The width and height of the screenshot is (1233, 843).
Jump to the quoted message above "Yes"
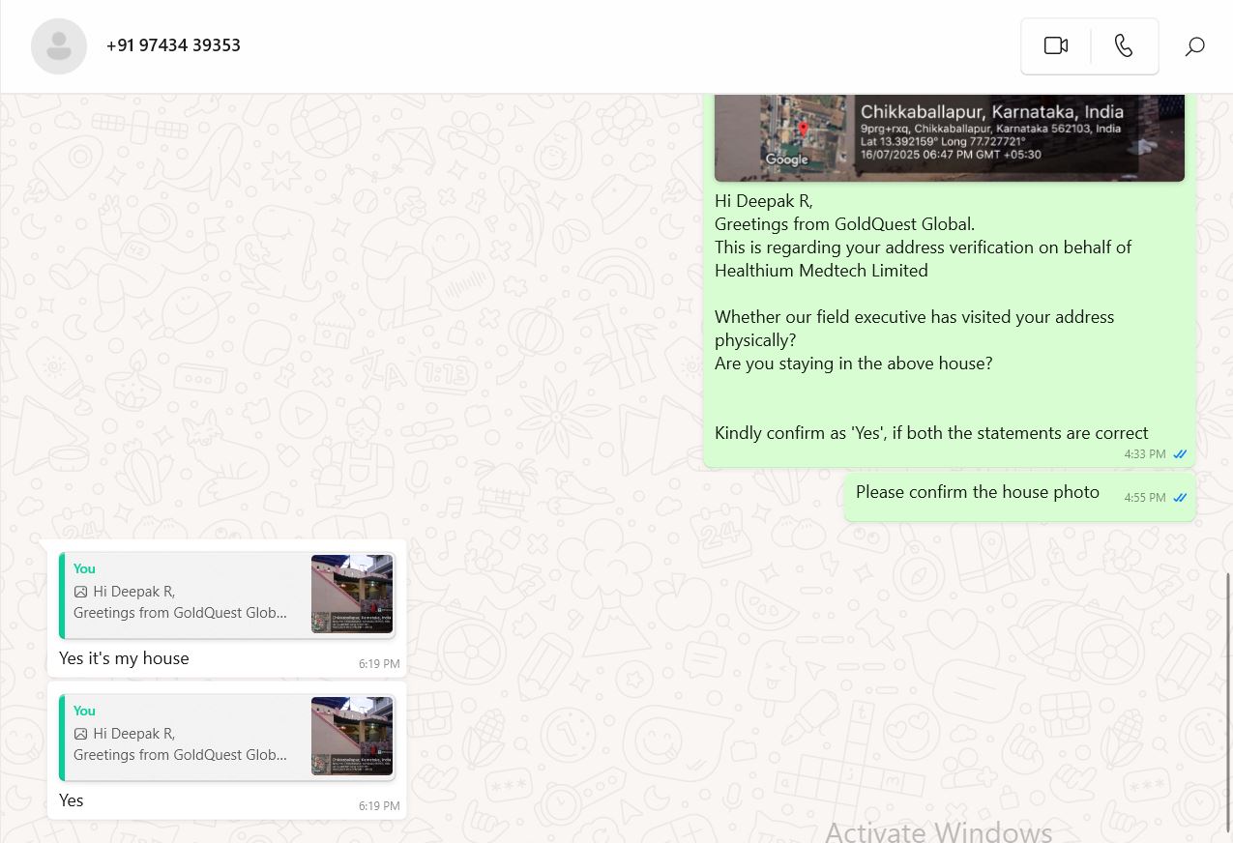click(184, 738)
